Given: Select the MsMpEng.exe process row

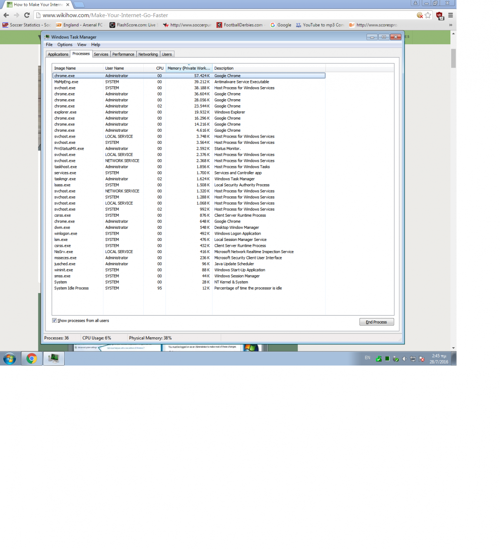Looking at the screenshot, I should click(189, 82).
